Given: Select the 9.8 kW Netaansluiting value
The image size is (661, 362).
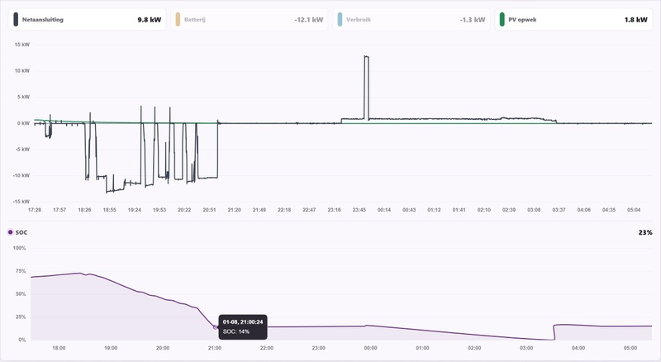Looking at the screenshot, I should coord(150,20).
